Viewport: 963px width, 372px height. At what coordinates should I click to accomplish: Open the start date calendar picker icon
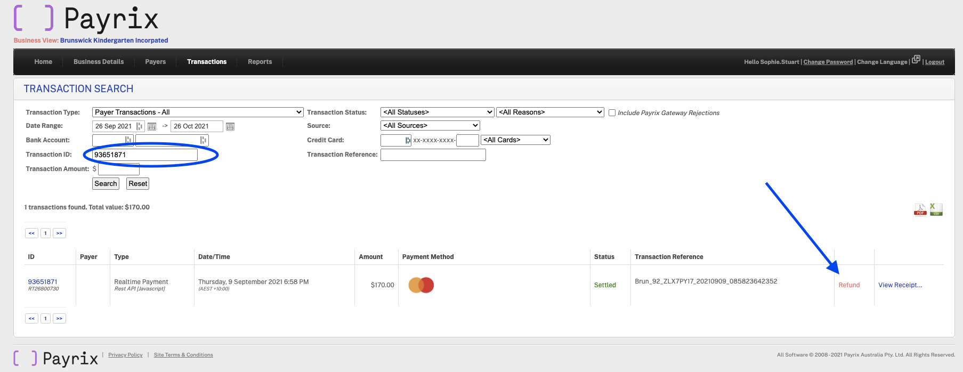(x=152, y=126)
